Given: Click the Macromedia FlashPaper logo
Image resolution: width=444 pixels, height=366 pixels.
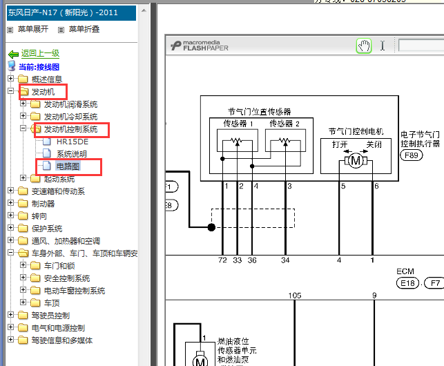Looking at the screenshot, I should coord(200,46).
